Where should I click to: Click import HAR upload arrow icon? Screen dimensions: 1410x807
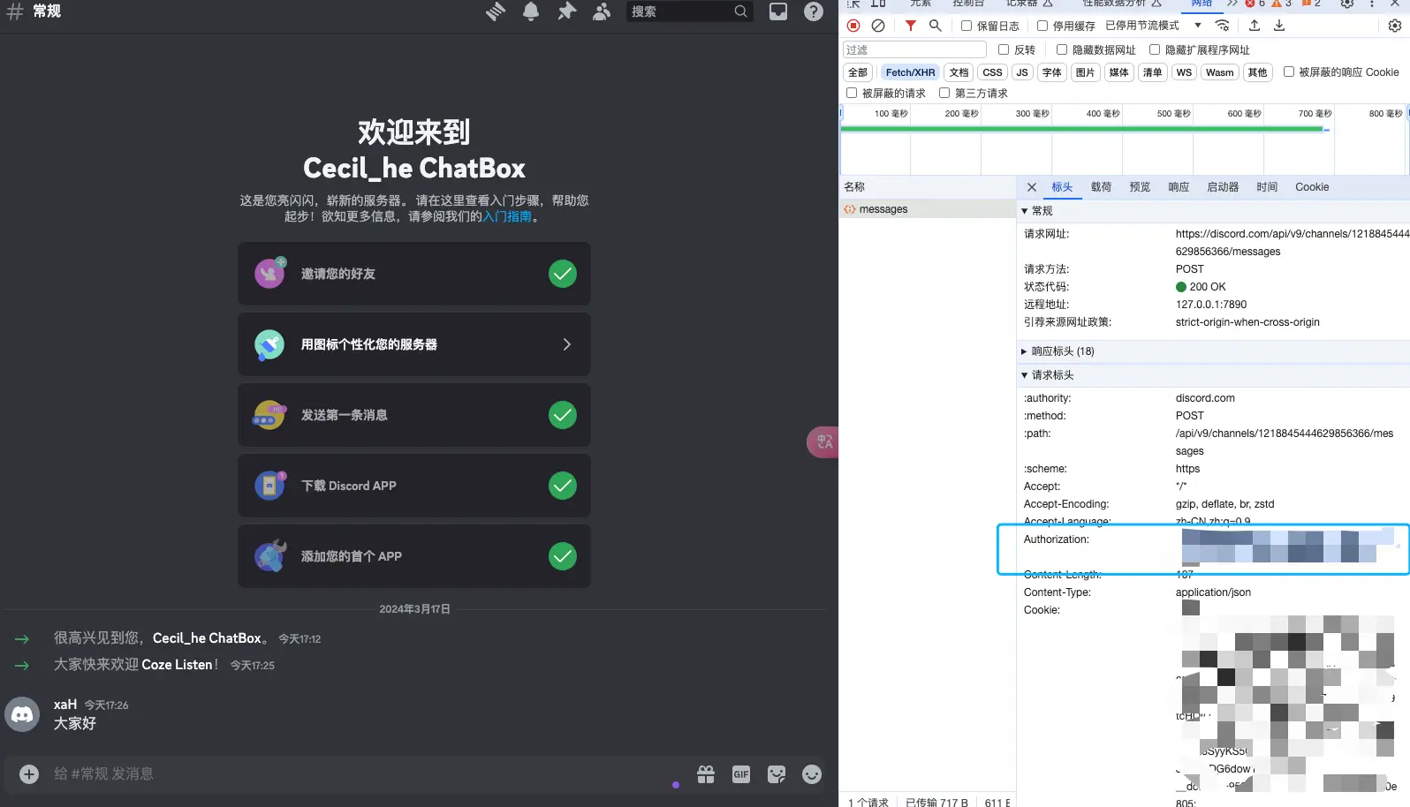(1255, 26)
